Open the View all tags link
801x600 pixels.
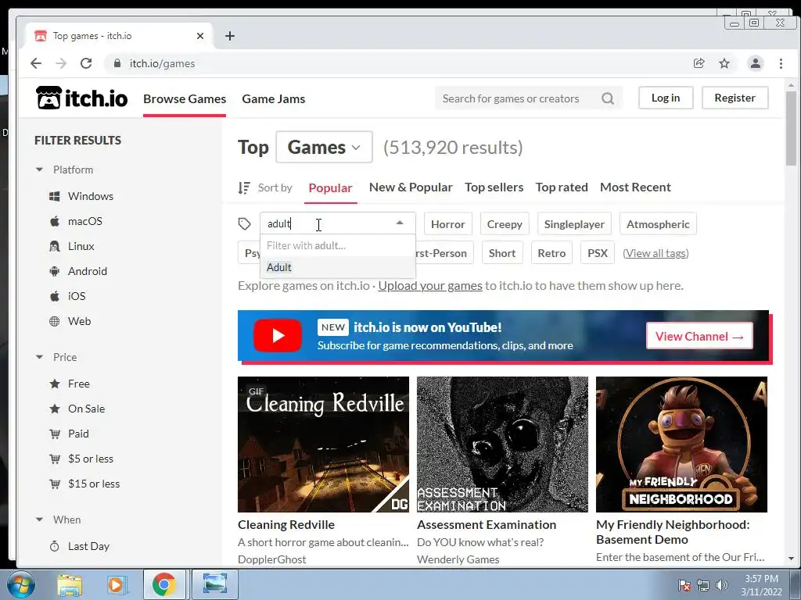click(x=656, y=253)
